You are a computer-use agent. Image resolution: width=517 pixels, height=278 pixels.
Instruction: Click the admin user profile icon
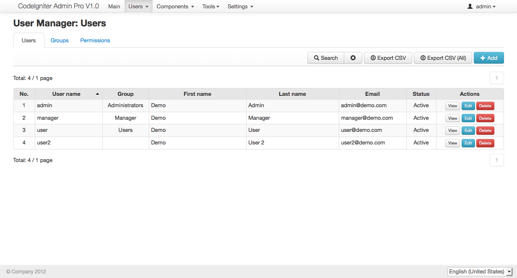(470, 6)
